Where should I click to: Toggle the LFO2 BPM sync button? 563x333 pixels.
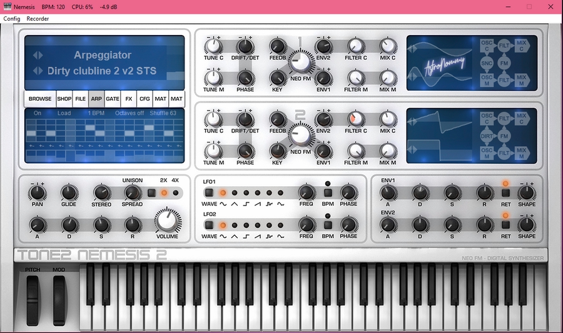point(328,226)
